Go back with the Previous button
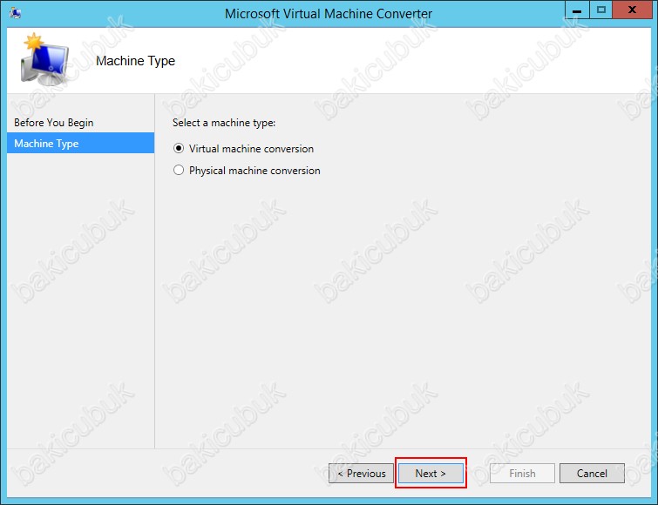Viewport: 658px width, 505px height. [362, 473]
